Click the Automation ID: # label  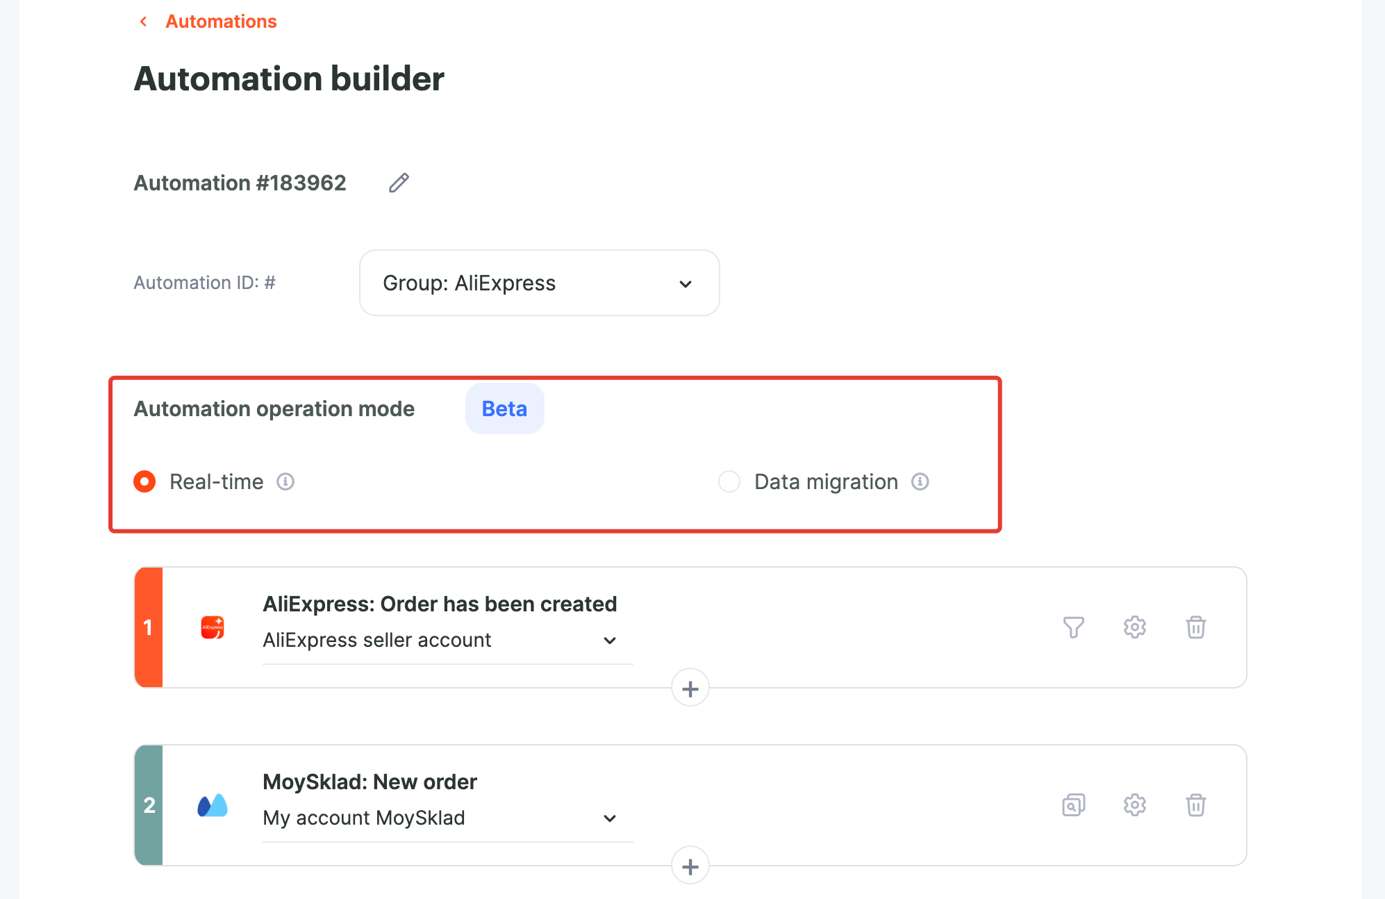click(204, 283)
